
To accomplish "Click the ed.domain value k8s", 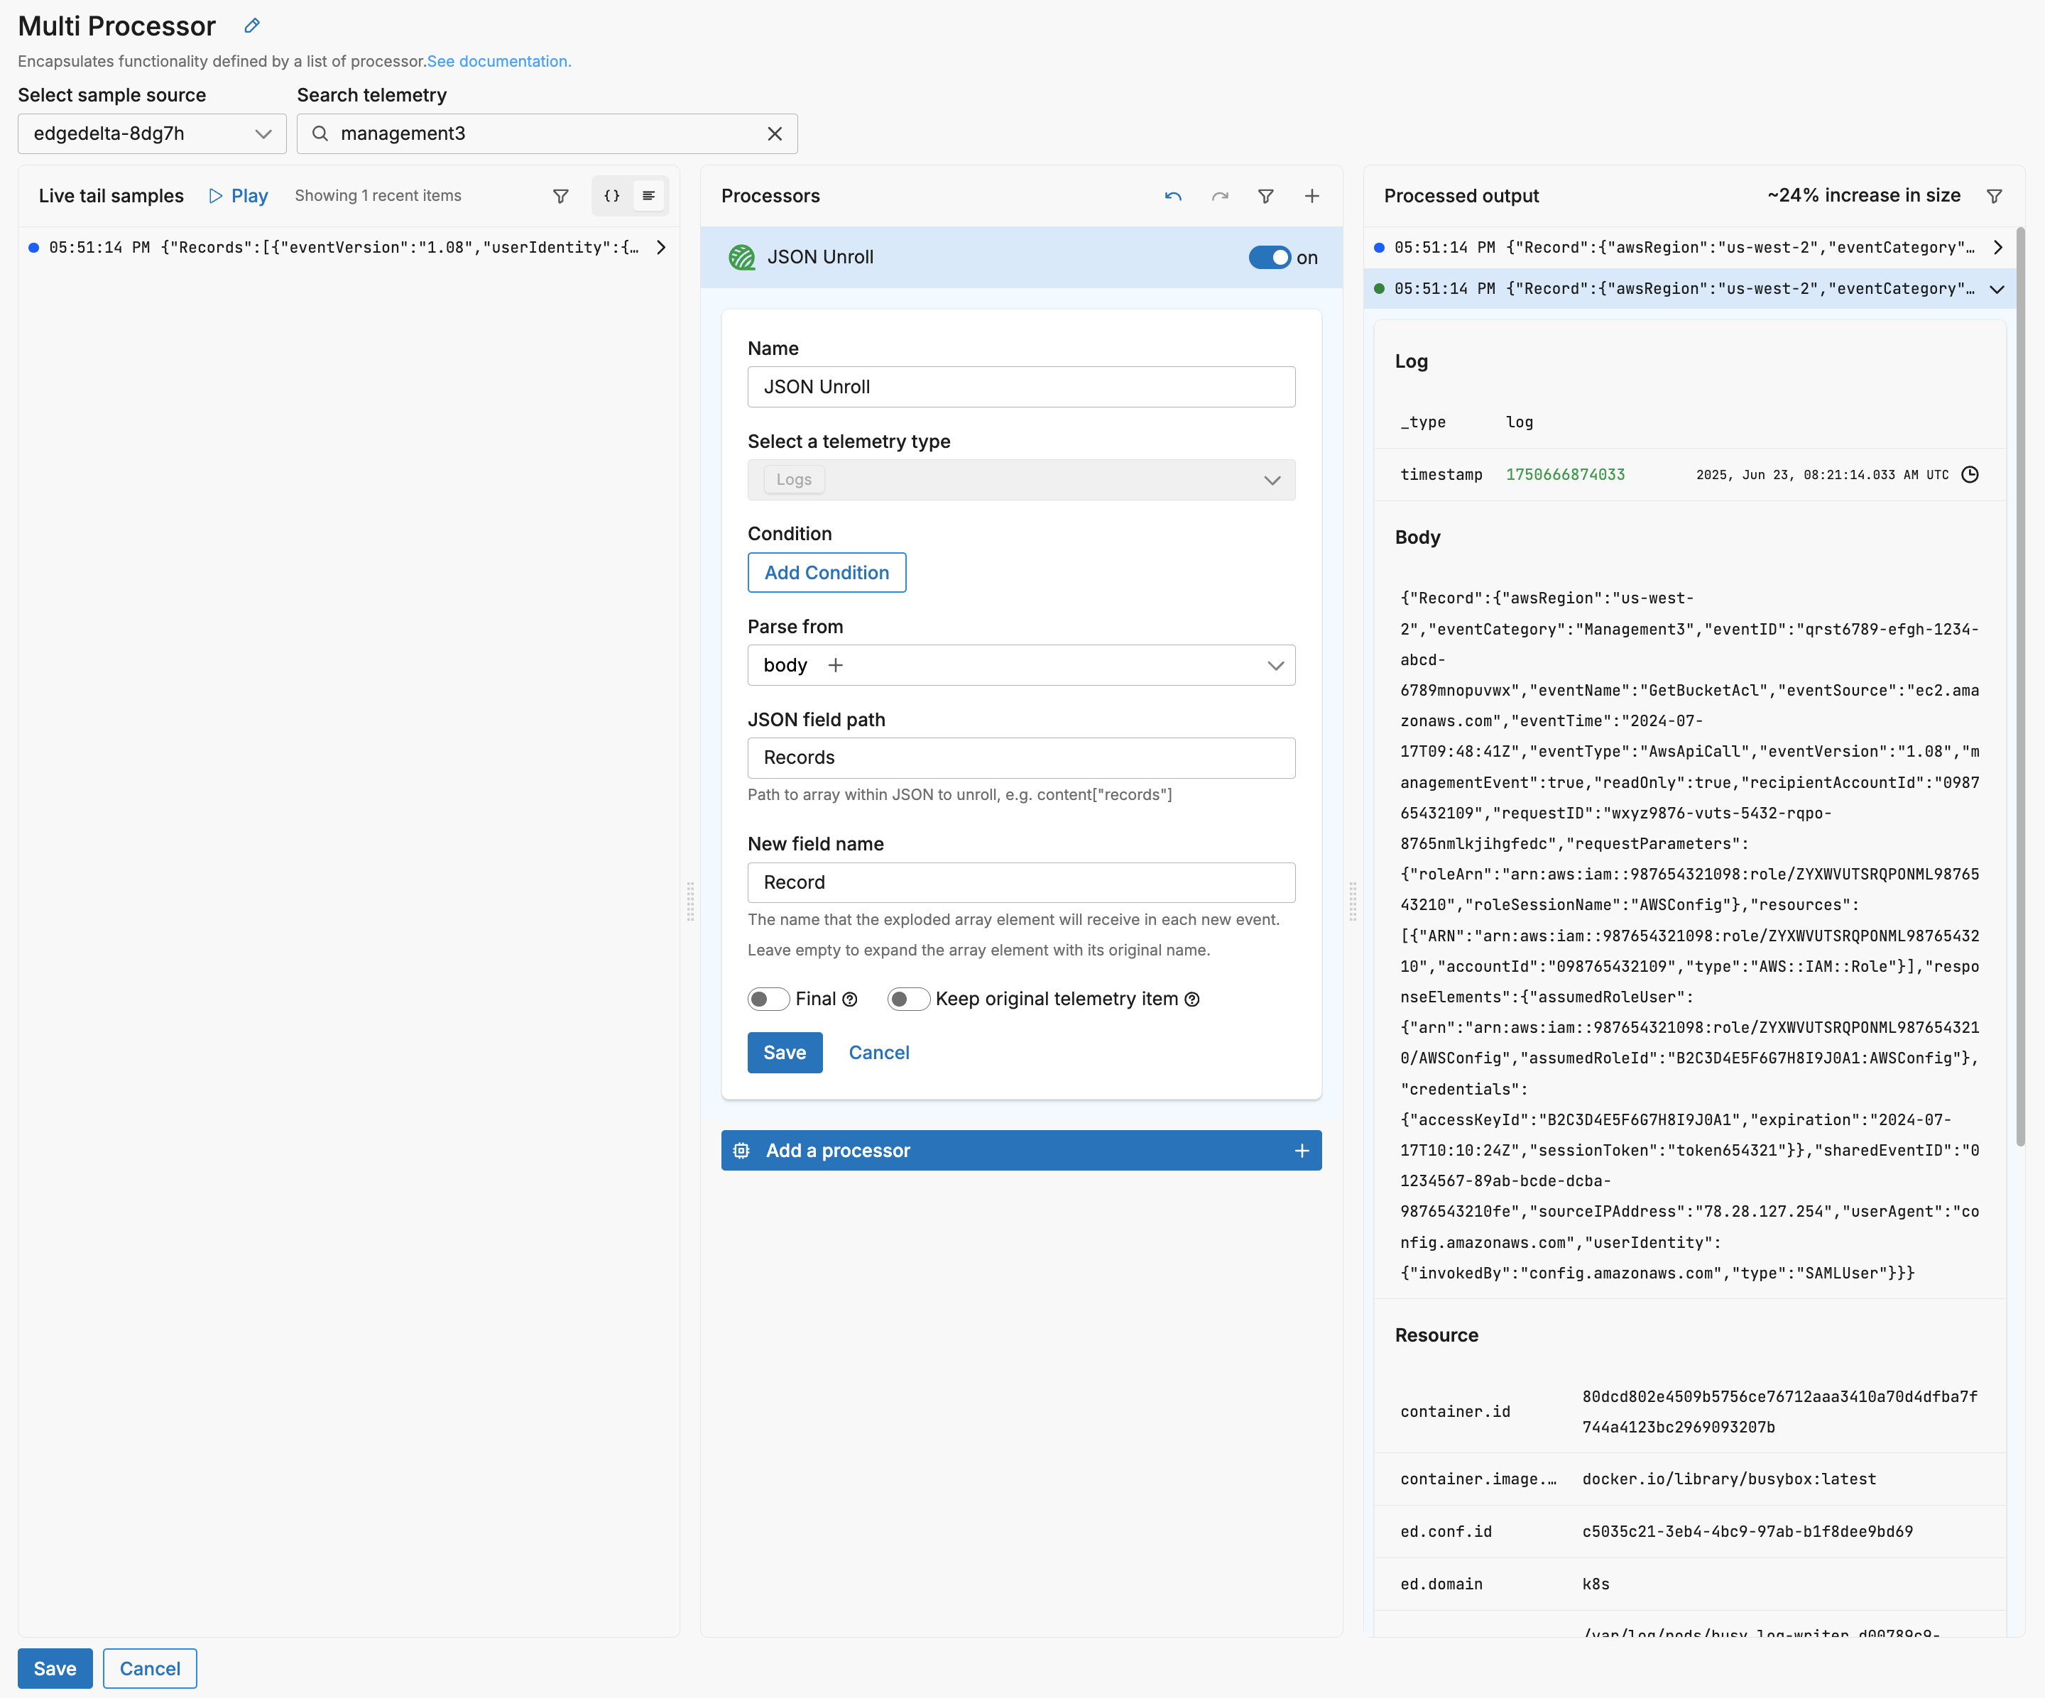I will coord(1596,1585).
